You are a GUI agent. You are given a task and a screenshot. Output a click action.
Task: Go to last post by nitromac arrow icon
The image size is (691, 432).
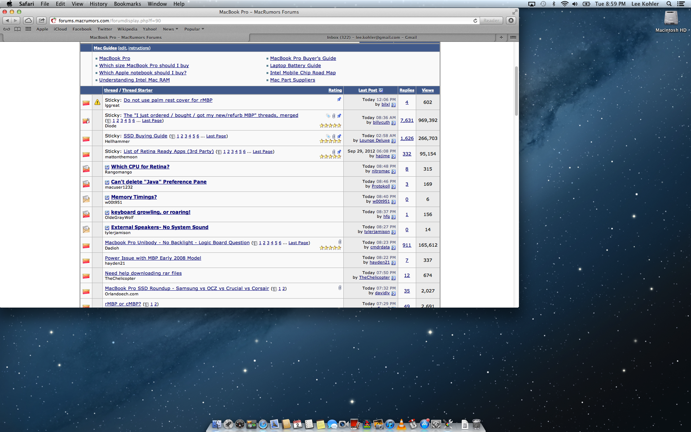[393, 172]
